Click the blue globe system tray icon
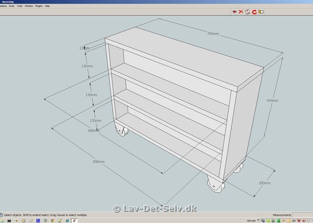The width and height of the screenshot is (313, 223). (263, 221)
